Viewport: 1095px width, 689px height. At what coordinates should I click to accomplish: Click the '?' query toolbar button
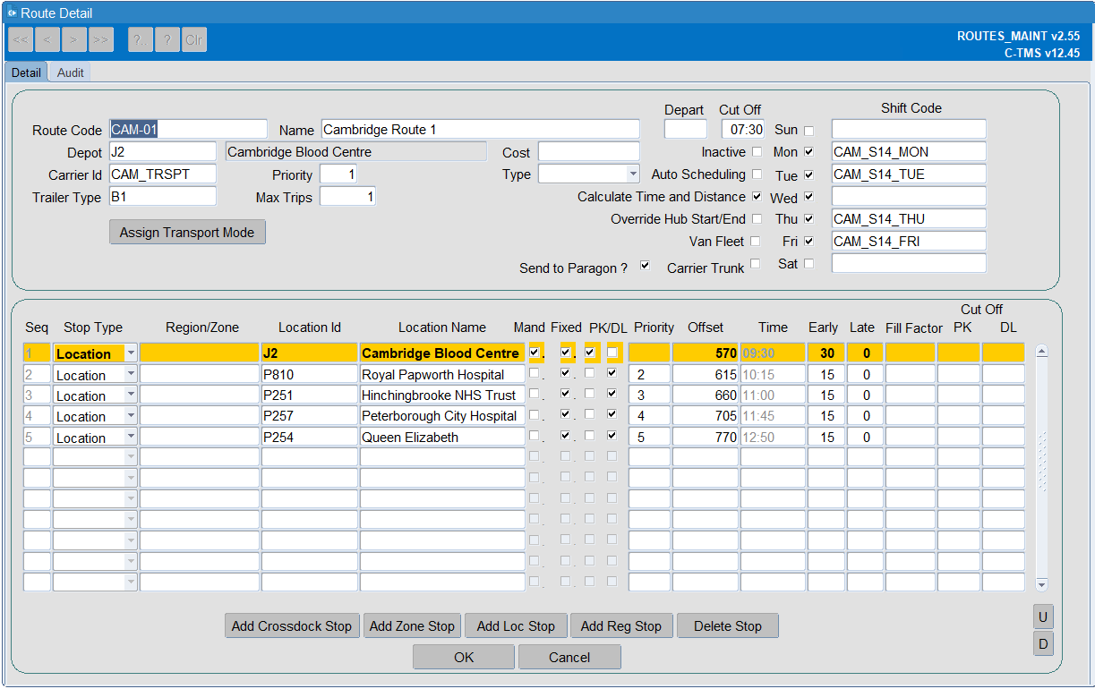(x=167, y=39)
